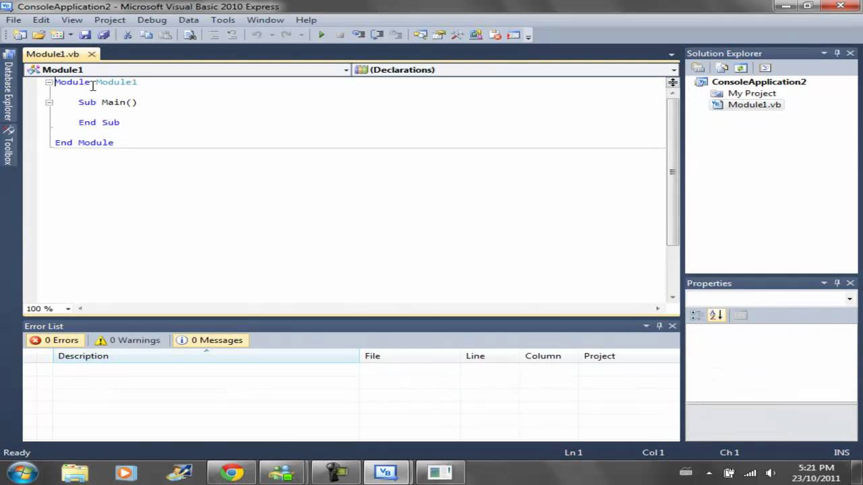The width and height of the screenshot is (863, 485).
Task: Open the Undo history dropdown arrow
Action: [x=272, y=35]
